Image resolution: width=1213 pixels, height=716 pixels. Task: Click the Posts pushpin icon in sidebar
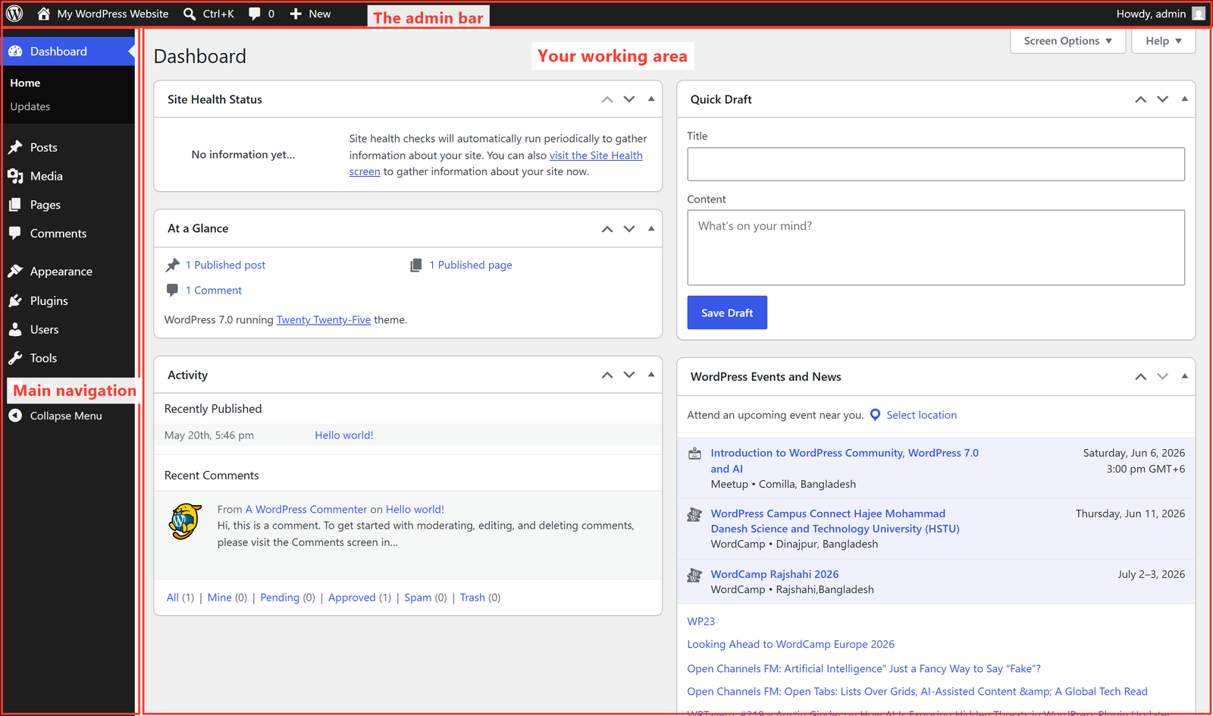(15, 147)
